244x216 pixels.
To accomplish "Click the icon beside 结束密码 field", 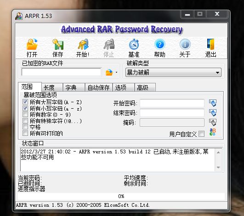I will [213, 112].
